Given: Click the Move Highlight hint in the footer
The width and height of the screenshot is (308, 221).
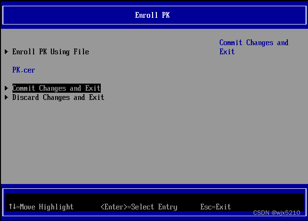Looking at the screenshot, I should point(41,207).
